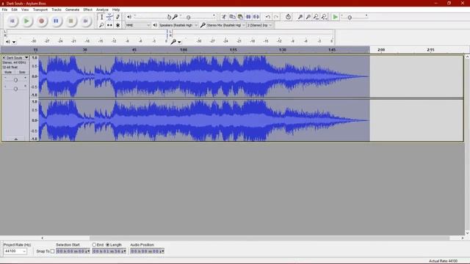Screen dimensions: 470x264
Task: Open the Help menu
Action: 116,10
